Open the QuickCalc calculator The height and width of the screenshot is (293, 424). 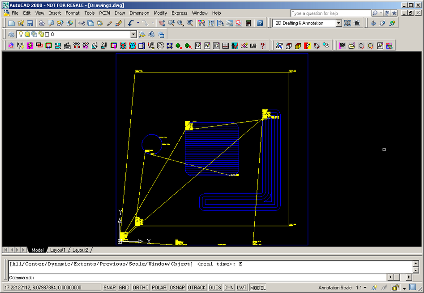pyautogui.click(x=248, y=23)
